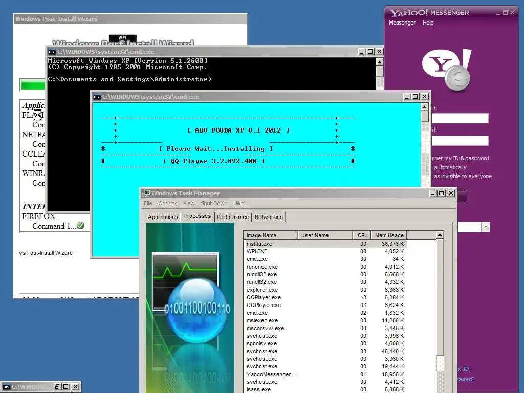Switch to the Processes tab
524x393 pixels.
point(197,216)
